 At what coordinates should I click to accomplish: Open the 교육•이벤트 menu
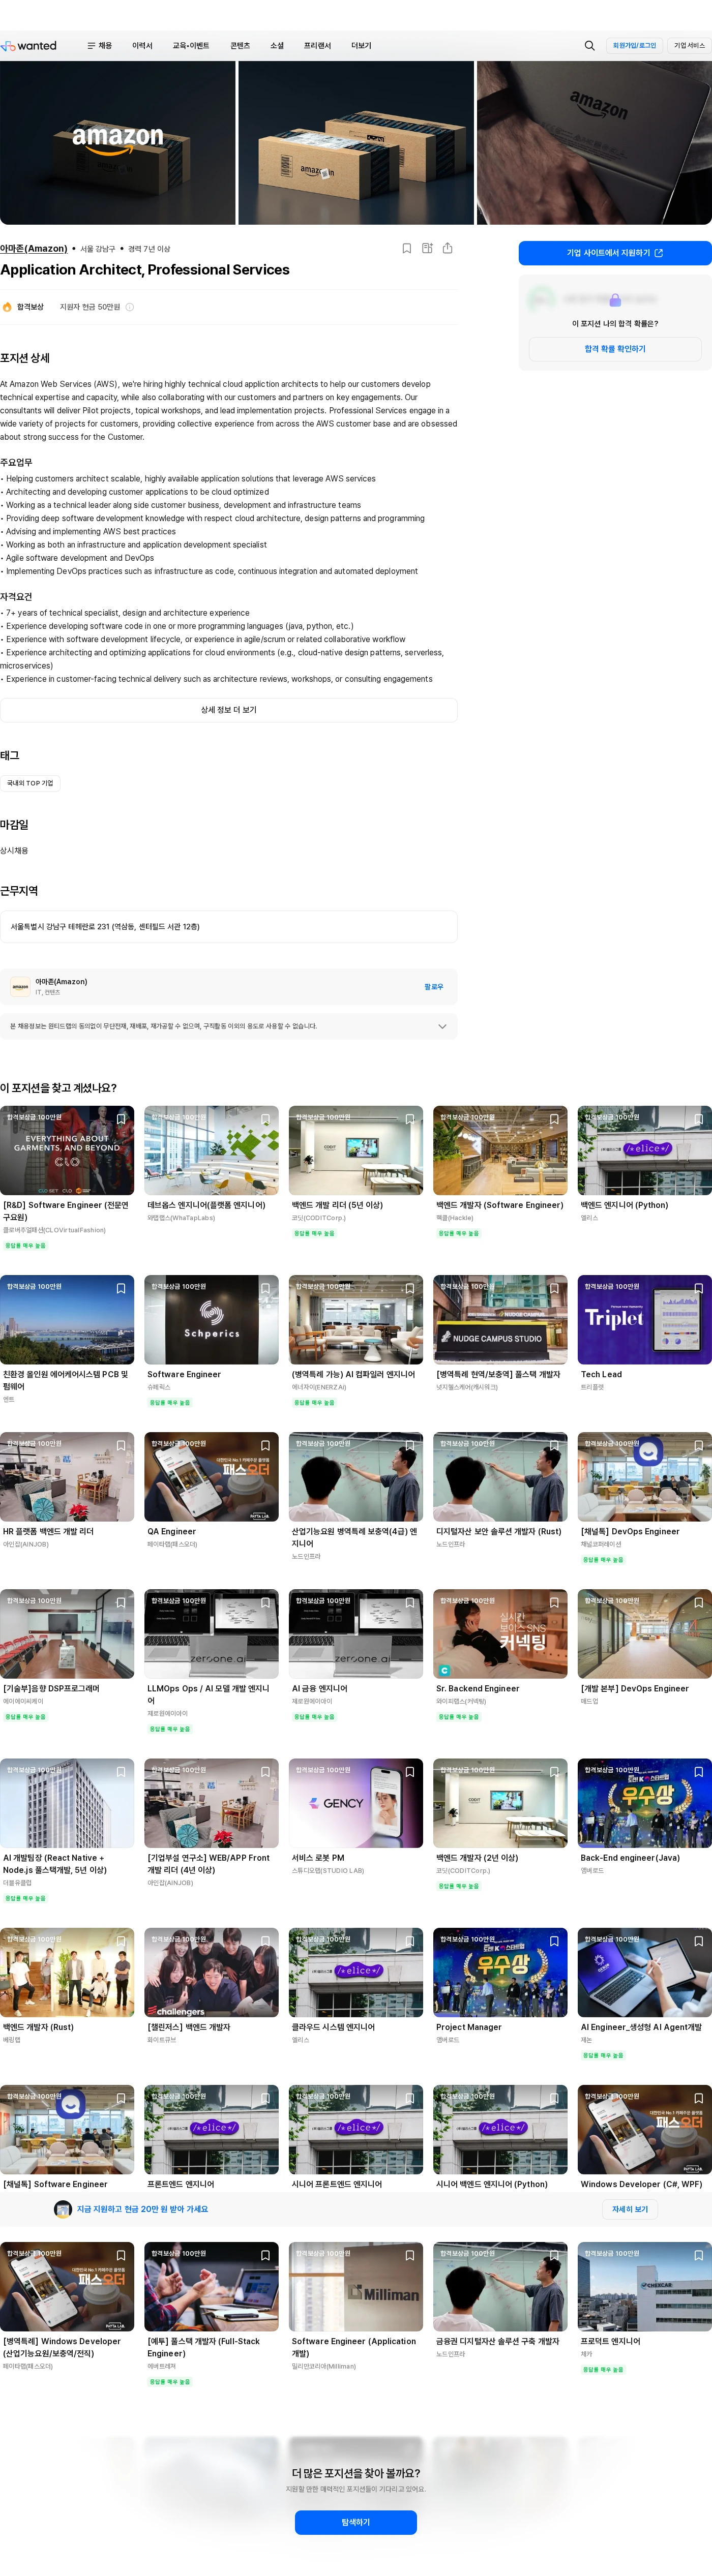click(191, 46)
